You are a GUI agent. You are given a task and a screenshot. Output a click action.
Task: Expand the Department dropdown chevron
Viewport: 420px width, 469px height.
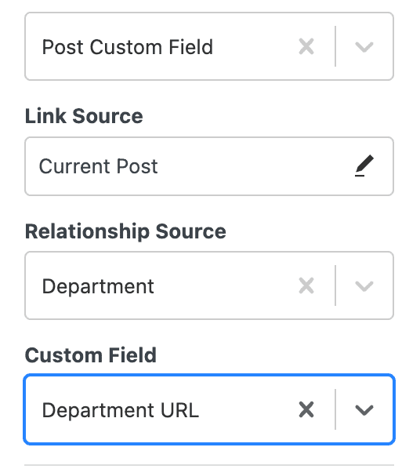click(364, 286)
